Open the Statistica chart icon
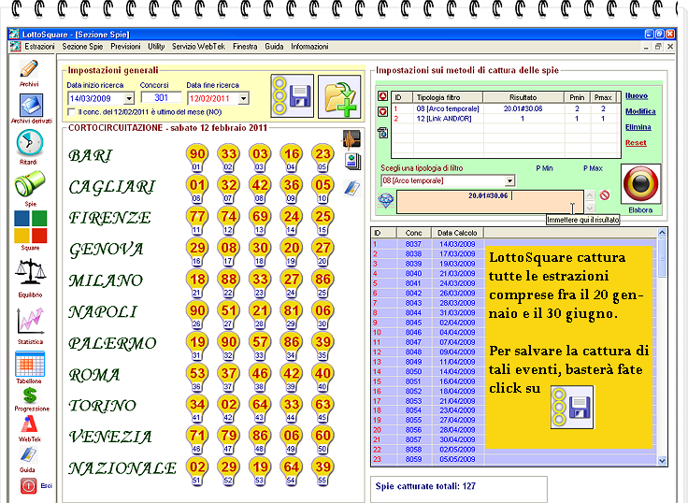The height and width of the screenshot is (503, 688). (x=30, y=321)
